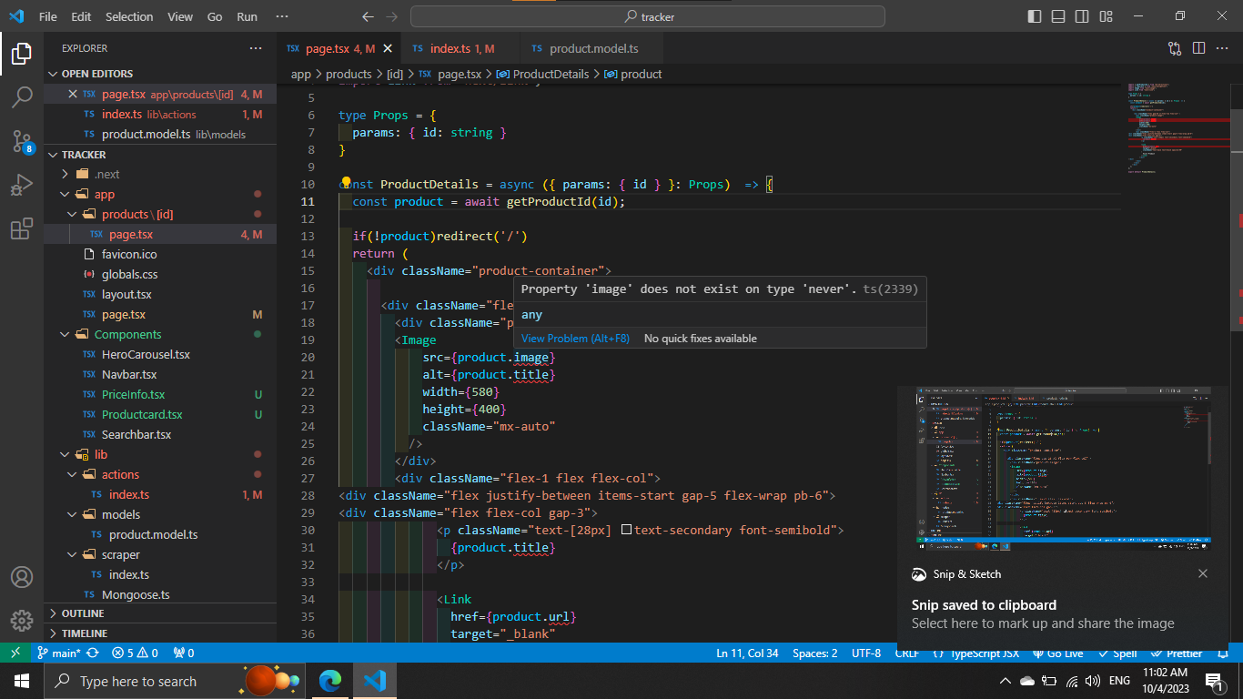The height and width of the screenshot is (699, 1243).
Task: Select the products breadcrumb item
Action: point(348,74)
